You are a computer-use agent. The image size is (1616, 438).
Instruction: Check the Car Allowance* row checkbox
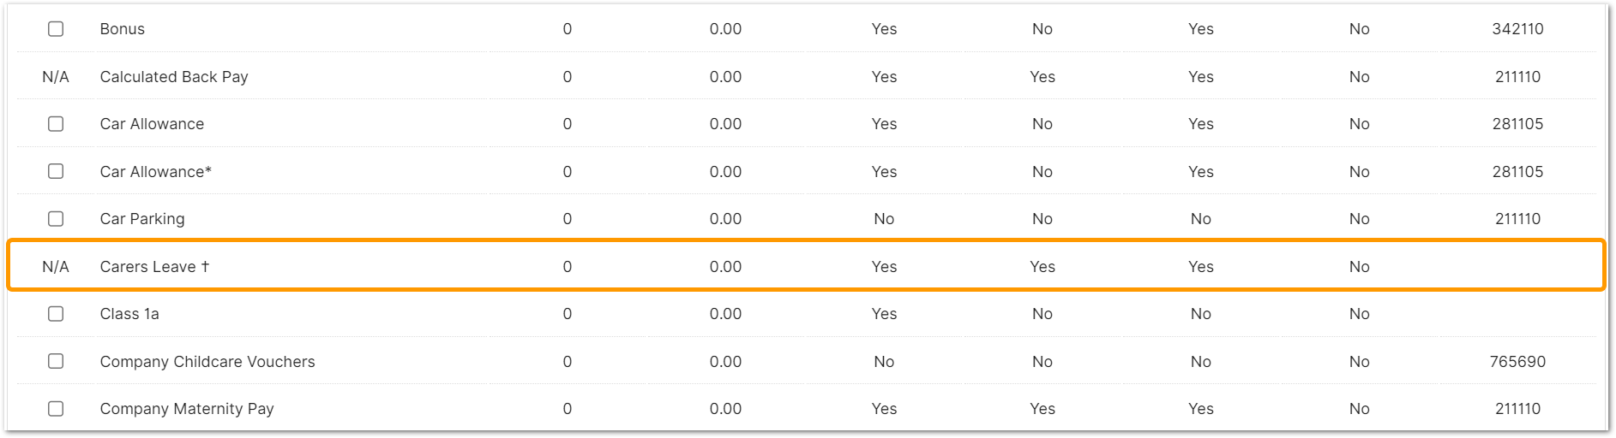point(56,171)
